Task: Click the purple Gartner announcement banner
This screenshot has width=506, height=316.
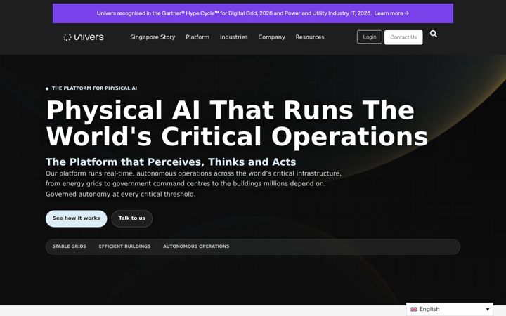Action: point(253,13)
